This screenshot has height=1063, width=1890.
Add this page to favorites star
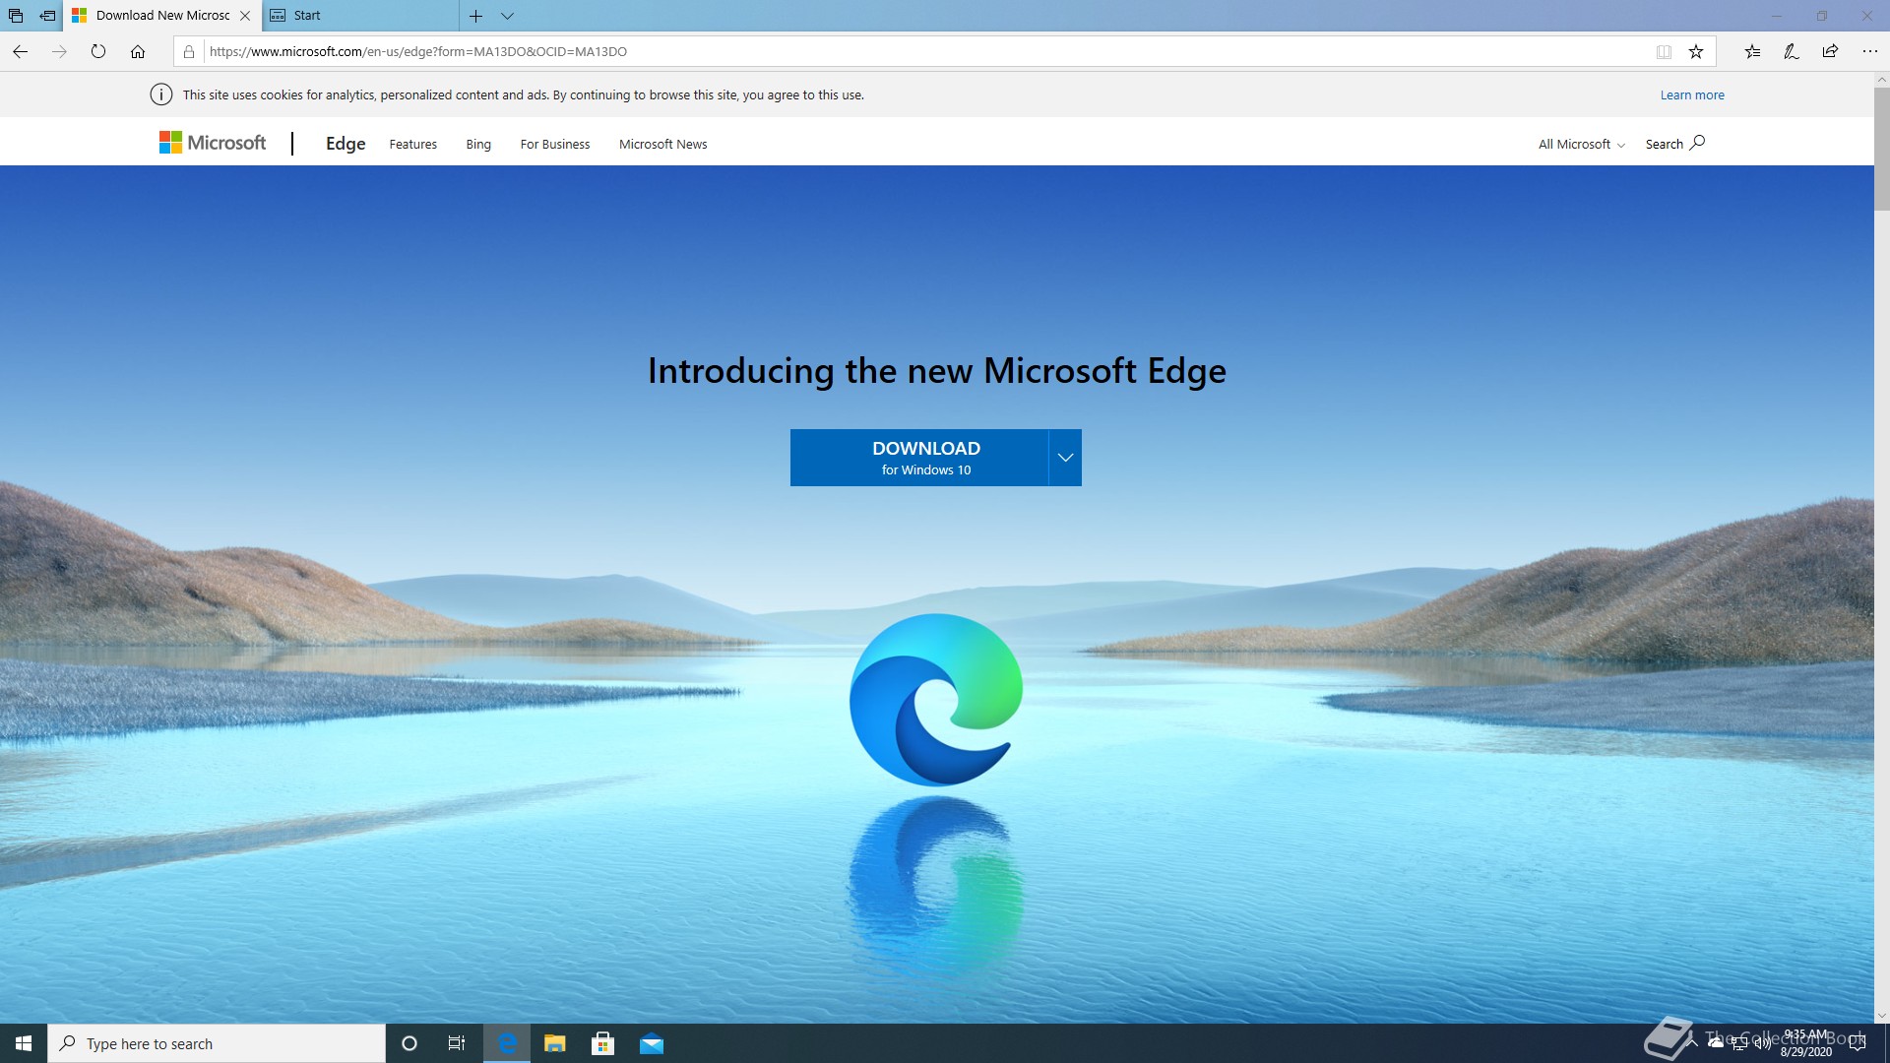click(1696, 51)
